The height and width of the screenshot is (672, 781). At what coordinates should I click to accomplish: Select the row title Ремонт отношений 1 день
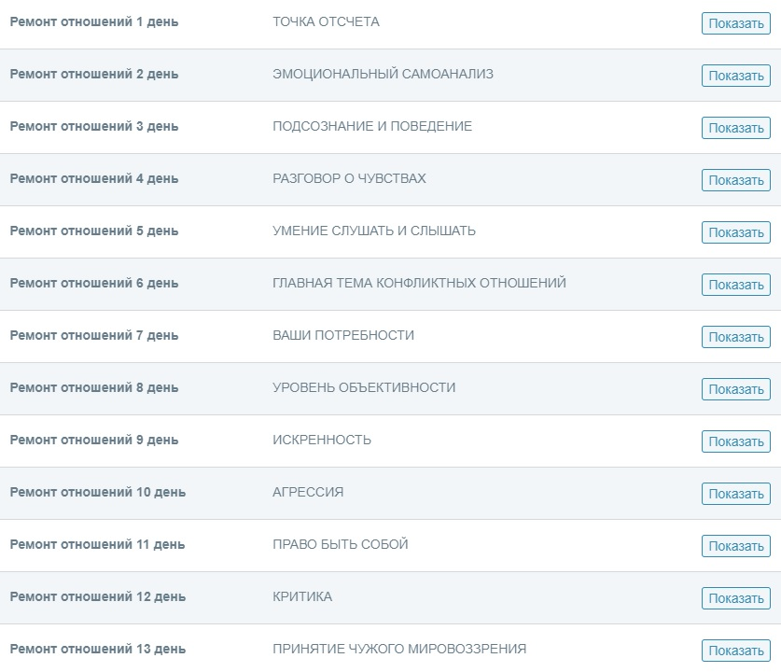click(x=94, y=21)
